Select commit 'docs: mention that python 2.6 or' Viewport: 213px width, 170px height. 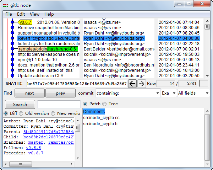[x=49, y=65]
